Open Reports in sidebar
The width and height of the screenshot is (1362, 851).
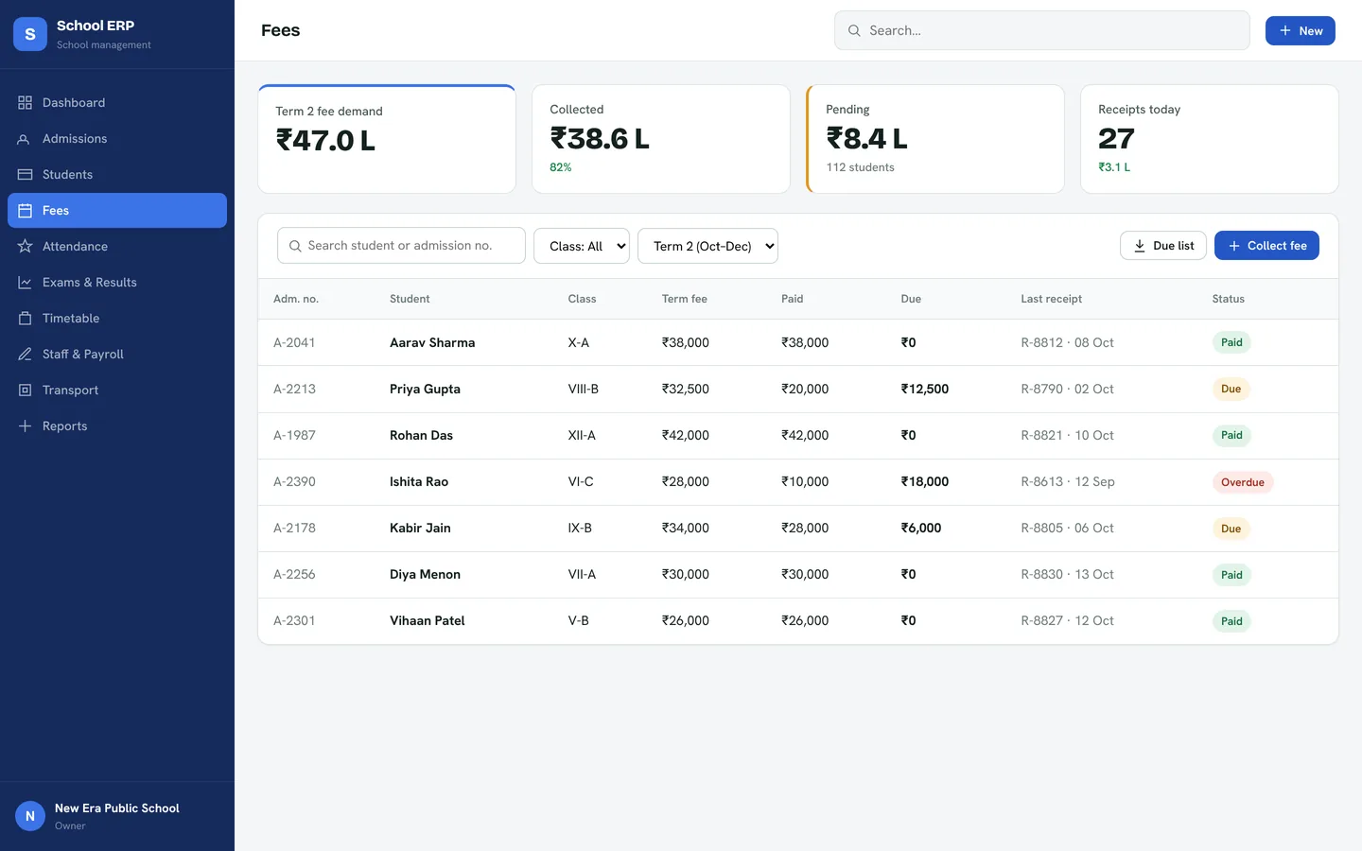pyautogui.click(x=117, y=425)
